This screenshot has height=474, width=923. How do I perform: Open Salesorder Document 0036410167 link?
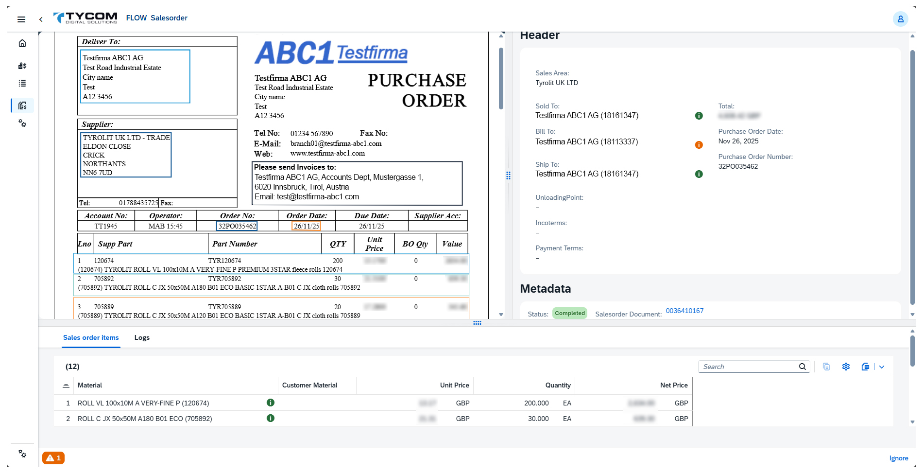(684, 311)
